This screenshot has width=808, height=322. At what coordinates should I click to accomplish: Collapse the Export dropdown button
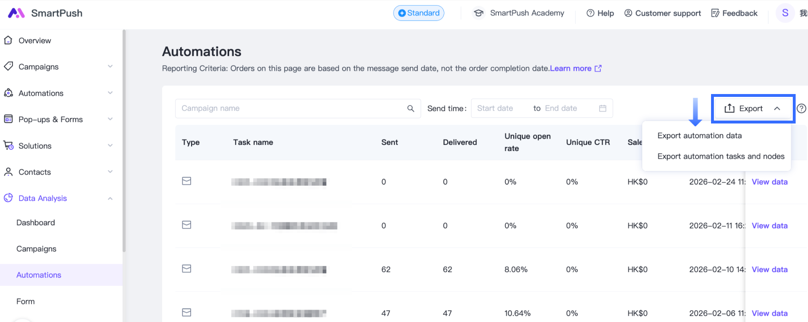tap(752, 109)
